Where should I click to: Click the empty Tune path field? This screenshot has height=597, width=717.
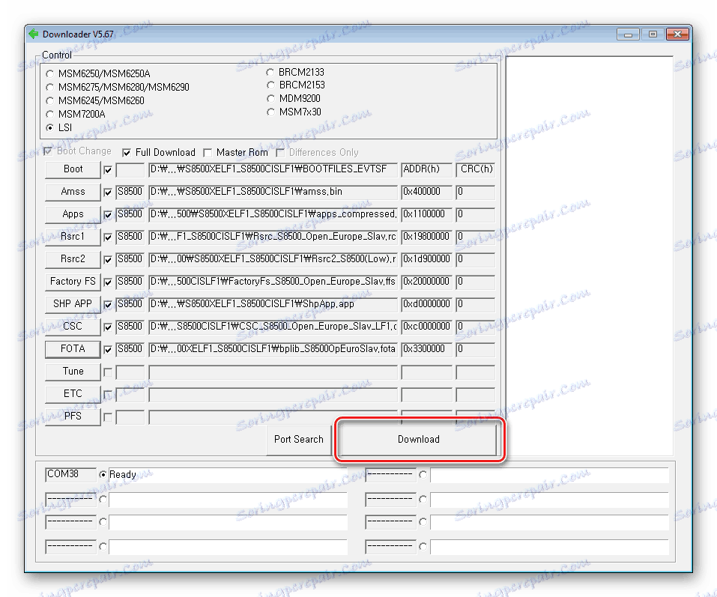(x=273, y=372)
